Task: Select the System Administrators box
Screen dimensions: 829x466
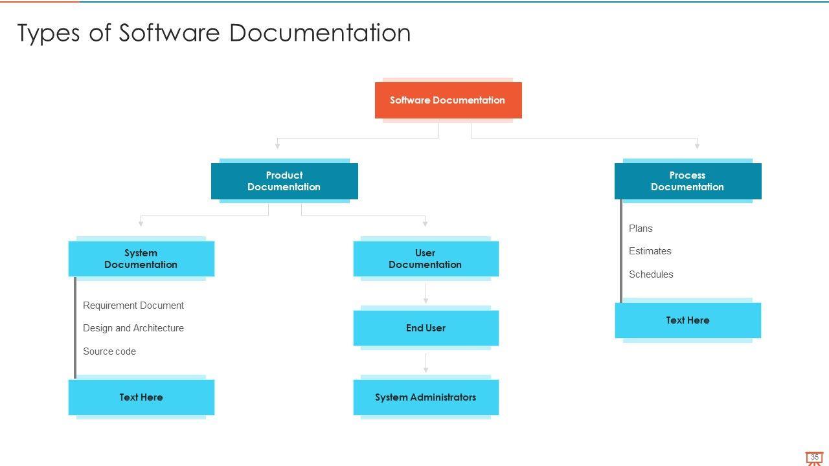Action: 426,397
